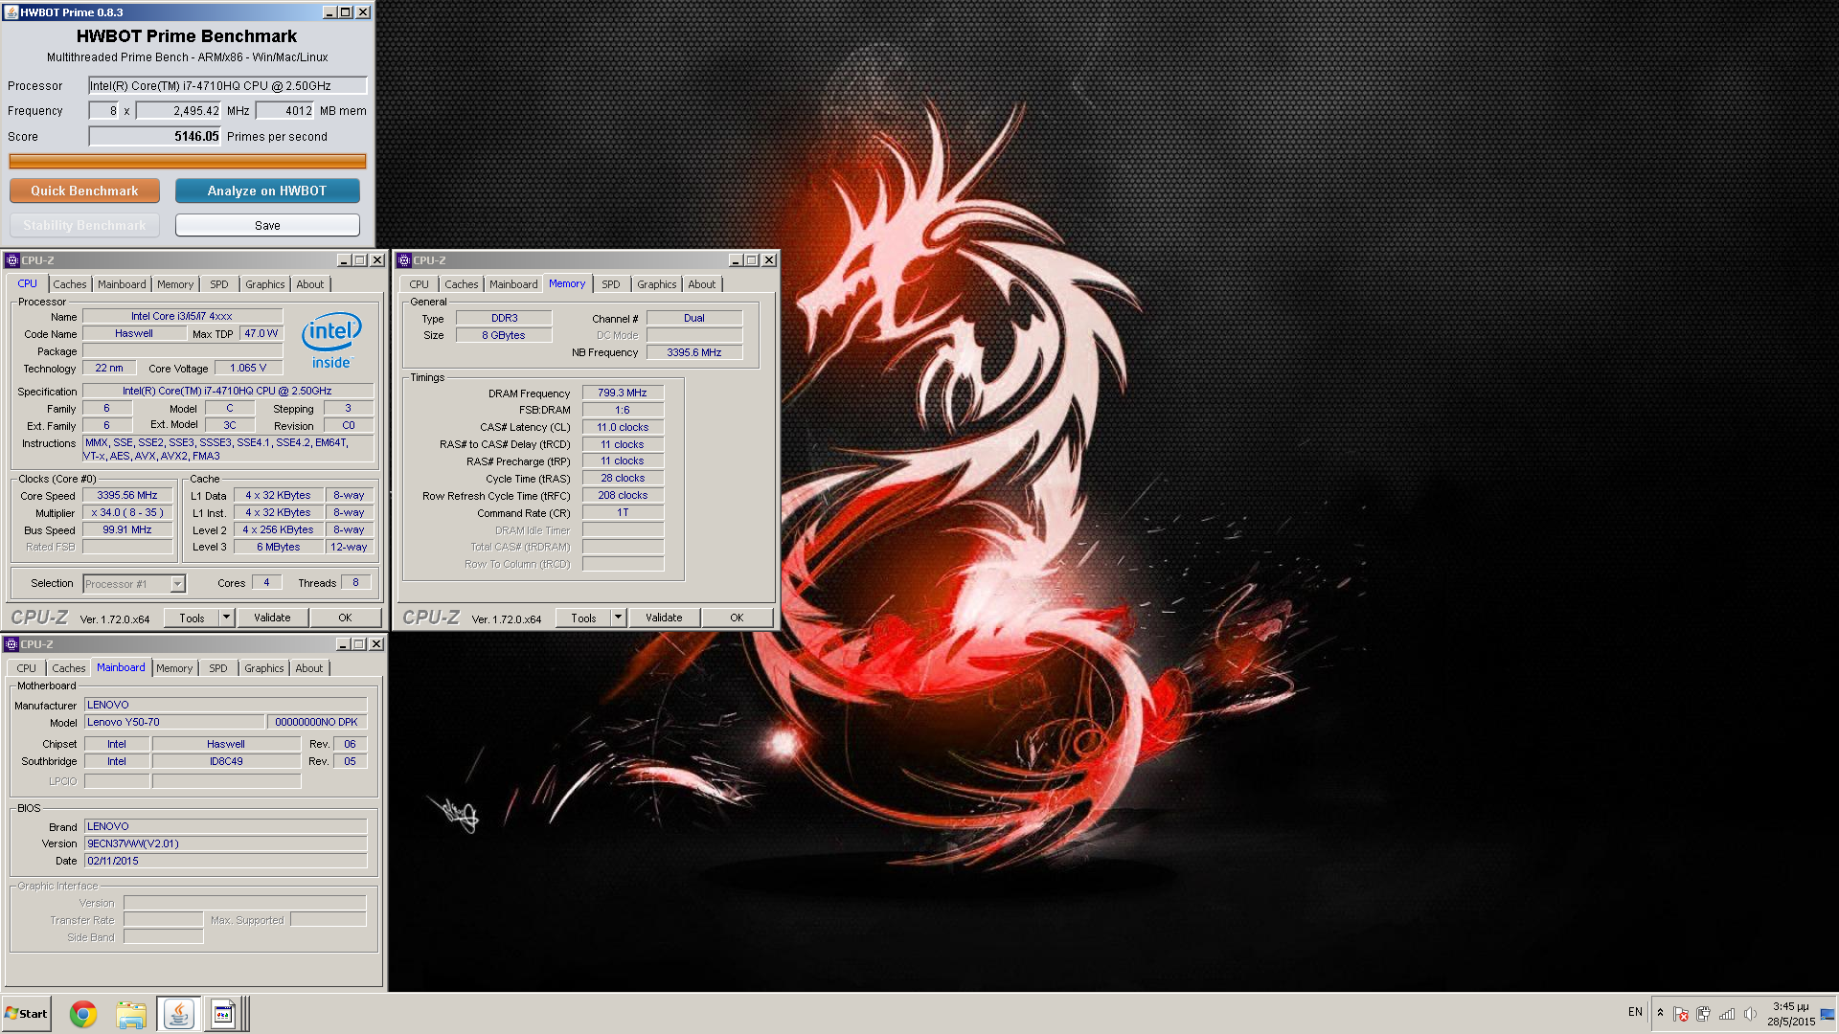Open Google Chrome from the taskbar
This screenshot has width=1839, height=1034.
tap(83, 1014)
